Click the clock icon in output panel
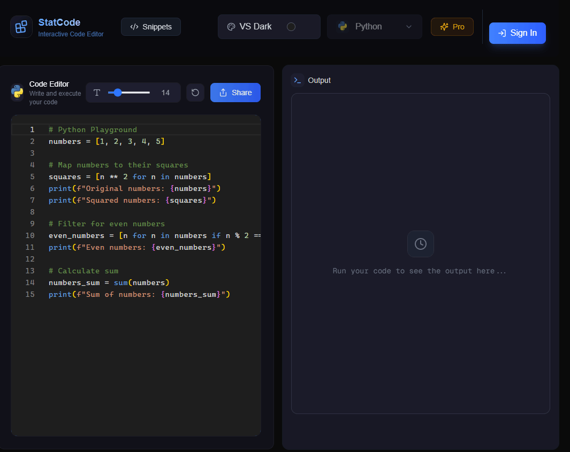Image resolution: width=570 pixels, height=452 pixels. (x=421, y=244)
